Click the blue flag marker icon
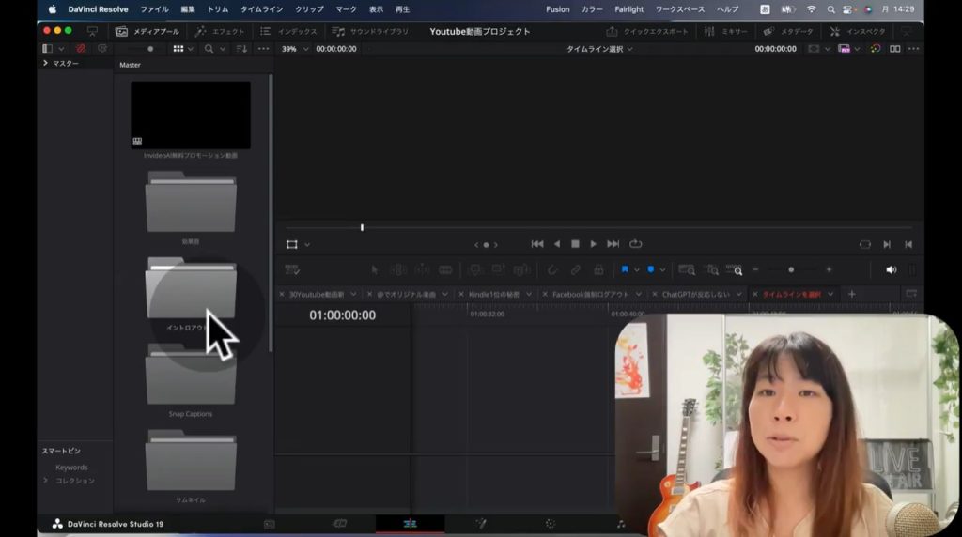Screen dimensions: 962x537 coord(625,270)
